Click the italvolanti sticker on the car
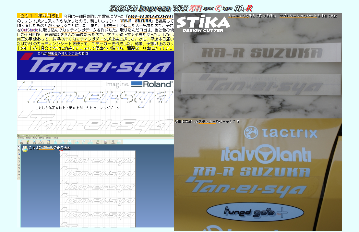Screen dimensions: 359x232 pyautogui.click(x=266, y=154)
